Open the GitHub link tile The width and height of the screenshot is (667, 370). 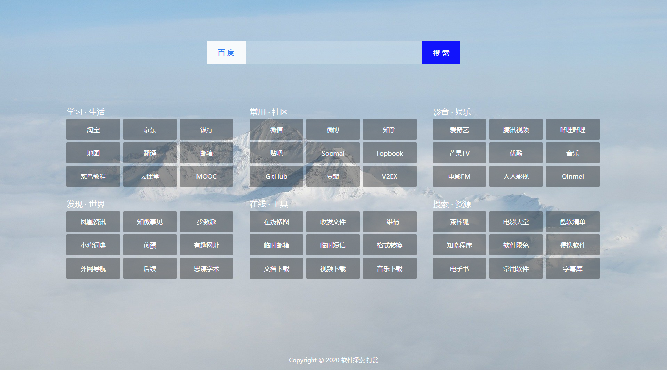(x=276, y=176)
